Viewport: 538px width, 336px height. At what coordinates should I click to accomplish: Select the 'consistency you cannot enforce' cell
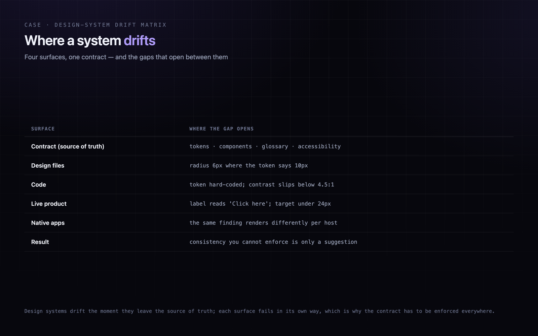click(x=273, y=242)
